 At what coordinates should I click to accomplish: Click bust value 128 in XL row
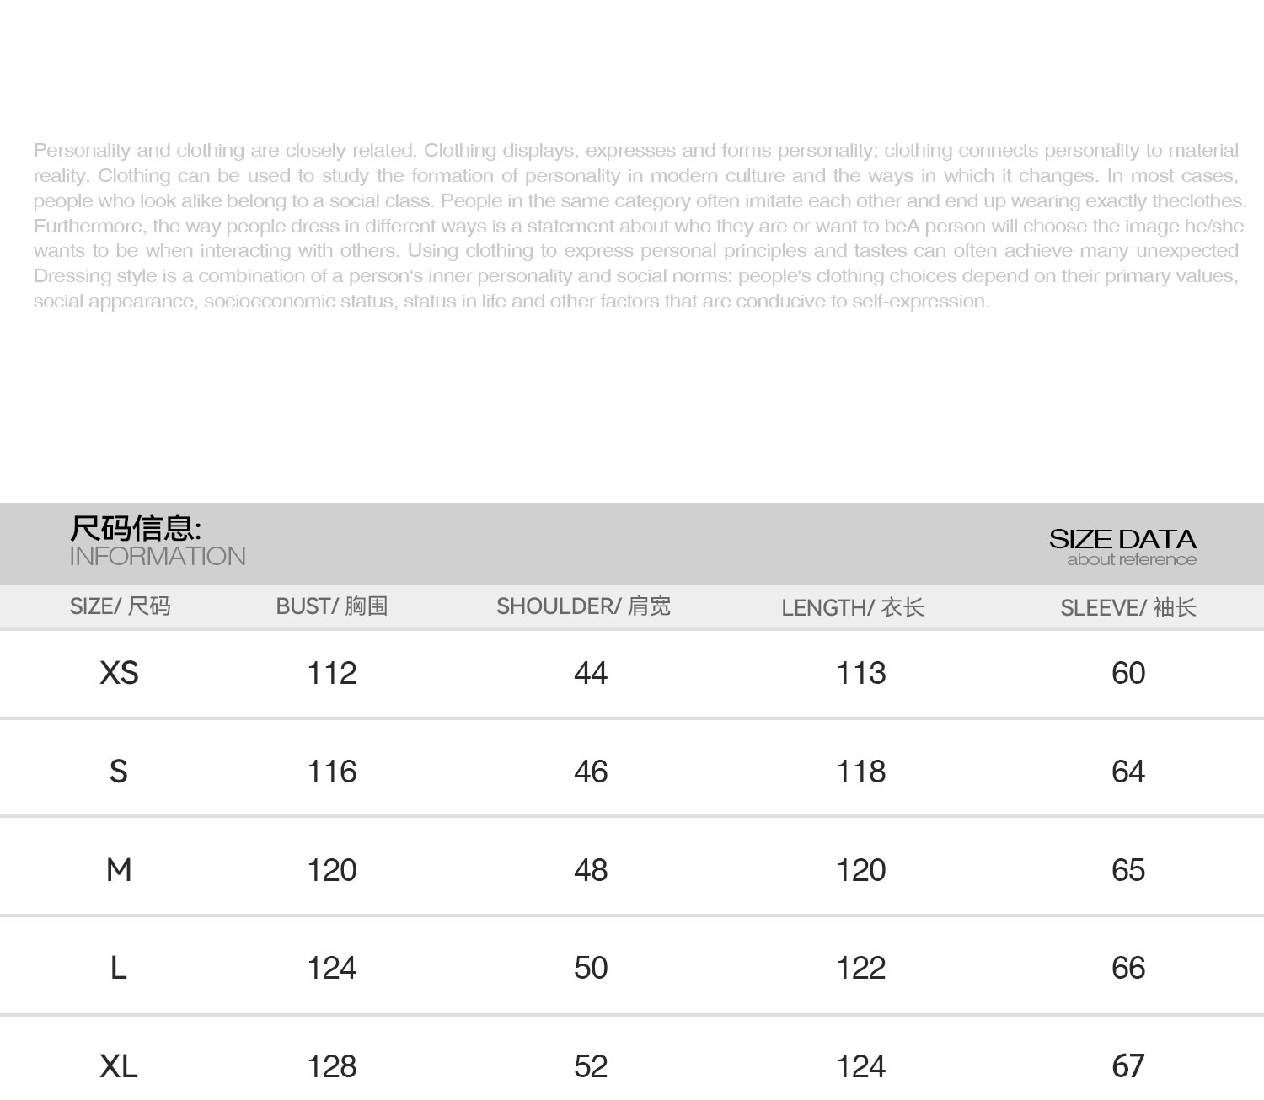(332, 1066)
